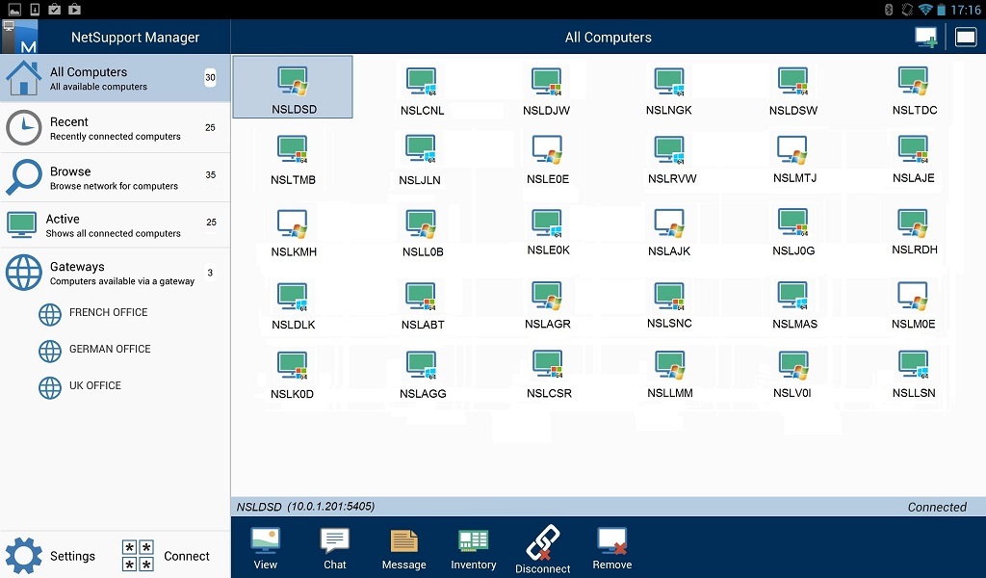Add a new computer via top-right icon
This screenshot has width=986, height=578.
pyautogui.click(x=925, y=36)
